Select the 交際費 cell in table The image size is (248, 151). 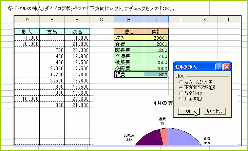pyautogui.click(x=129, y=68)
